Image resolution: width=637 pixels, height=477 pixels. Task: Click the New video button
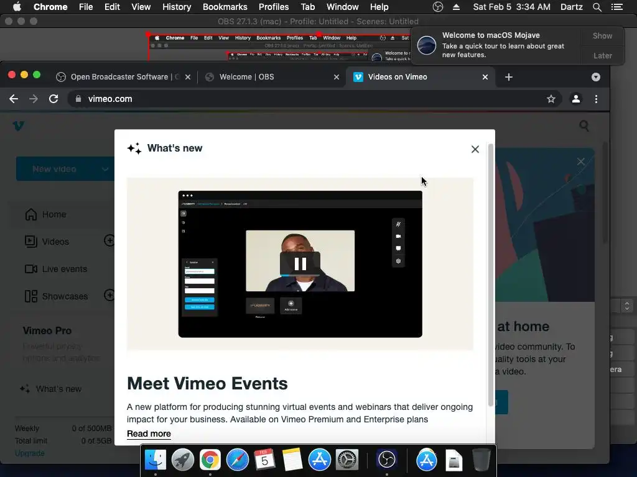[x=55, y=169]
